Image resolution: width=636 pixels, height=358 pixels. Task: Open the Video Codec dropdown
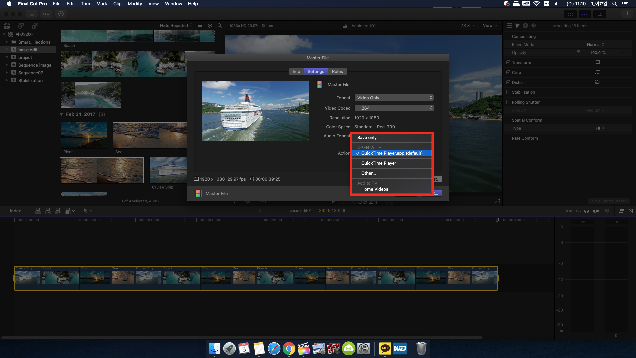point(393,108)
